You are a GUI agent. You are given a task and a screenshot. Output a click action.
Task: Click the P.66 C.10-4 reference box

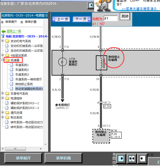(x=116, y=135)
